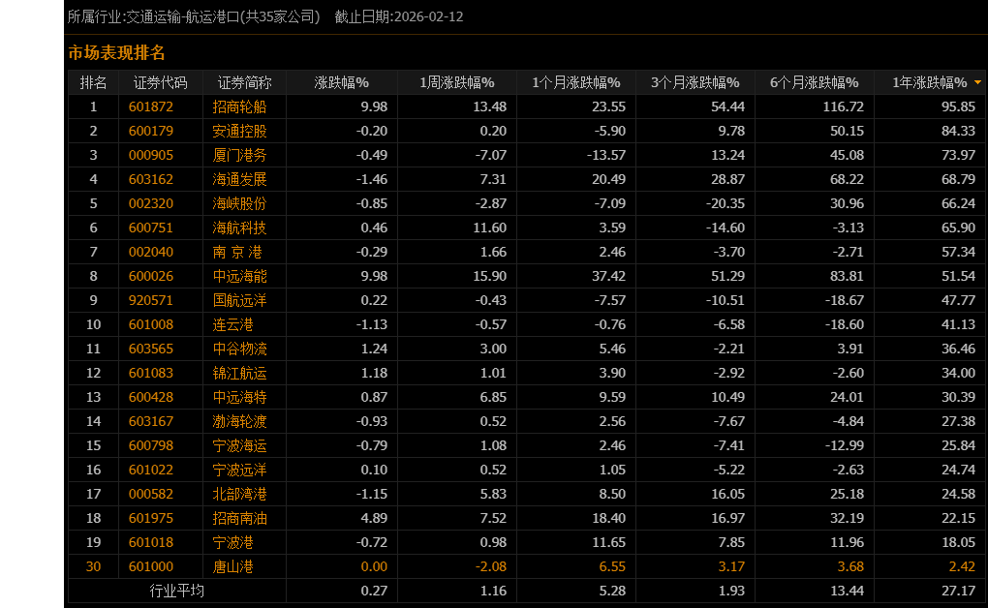988x608 pixels.
Task: Open stock code 601083
Action: click(x=150, y=373)
